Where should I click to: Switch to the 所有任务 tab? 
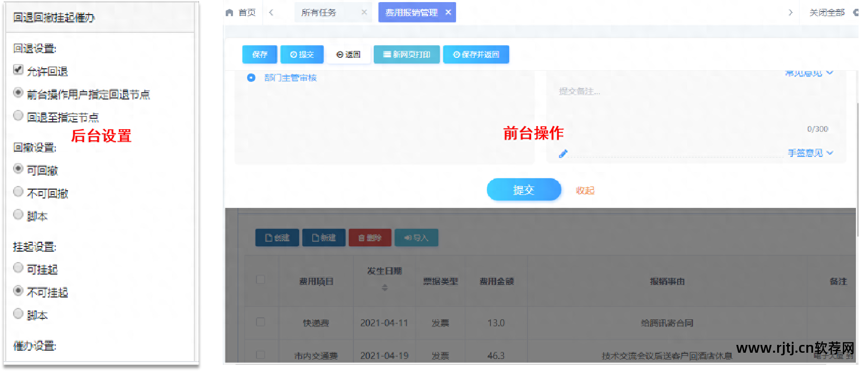coord(319,13)
